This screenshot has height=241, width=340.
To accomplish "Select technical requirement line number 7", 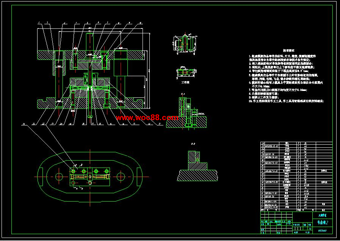I will 278,90.
